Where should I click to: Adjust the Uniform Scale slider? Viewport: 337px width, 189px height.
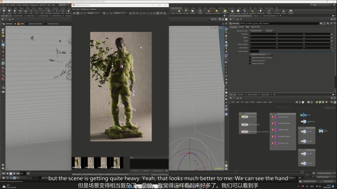pyautogui.click(x=297, y=51)
